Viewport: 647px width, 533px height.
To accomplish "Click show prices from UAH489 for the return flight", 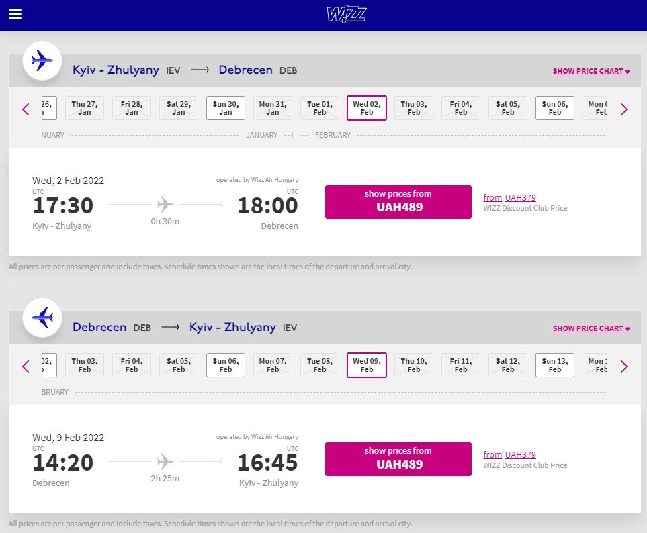I will coord(398,458).
